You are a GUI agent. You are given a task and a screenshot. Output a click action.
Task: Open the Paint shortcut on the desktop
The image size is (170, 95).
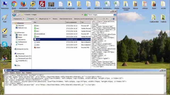pyautogui.click(x=5, y=18)
